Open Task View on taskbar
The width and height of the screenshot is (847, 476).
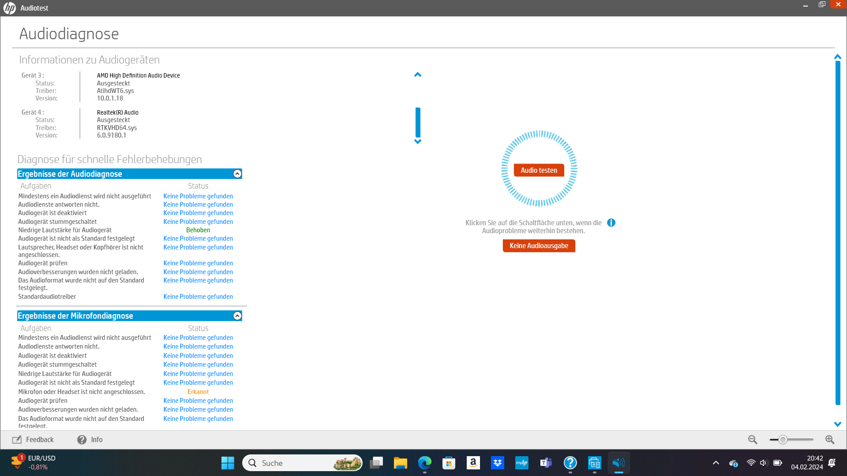pyautogui.click(x=376, y=463)
